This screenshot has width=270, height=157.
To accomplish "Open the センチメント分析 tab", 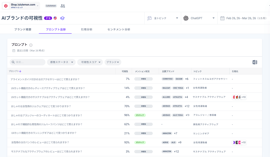I will 119,29.
